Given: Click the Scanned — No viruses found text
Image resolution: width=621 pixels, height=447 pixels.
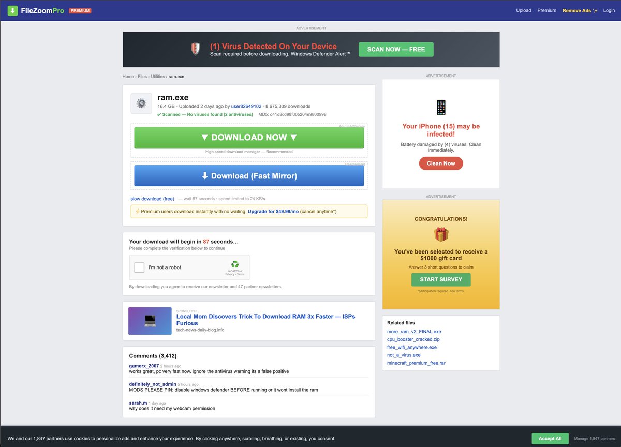Looking at the screenshot, I should click(205, 114).
